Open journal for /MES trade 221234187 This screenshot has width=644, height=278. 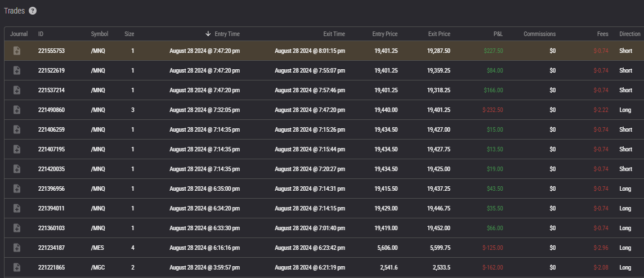(x=17, y=248)
